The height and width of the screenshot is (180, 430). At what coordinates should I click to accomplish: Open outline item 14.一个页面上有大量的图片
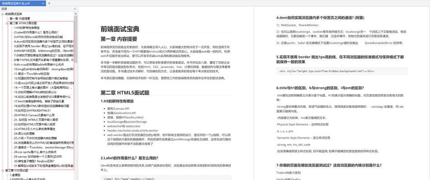pyautogui.click(x=44, y=87)
